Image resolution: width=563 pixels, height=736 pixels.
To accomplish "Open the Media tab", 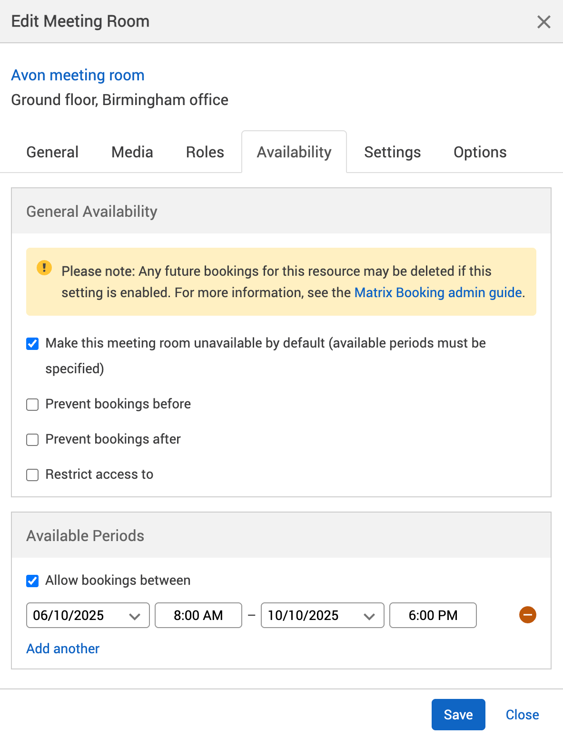I will (132, 152).
